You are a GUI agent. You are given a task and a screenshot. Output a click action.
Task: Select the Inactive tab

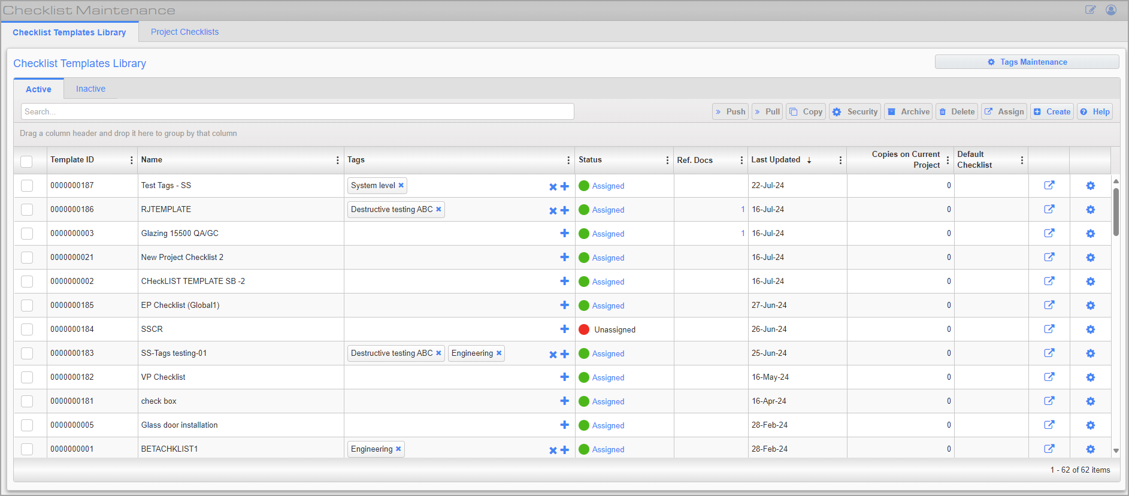pos(90,89)
